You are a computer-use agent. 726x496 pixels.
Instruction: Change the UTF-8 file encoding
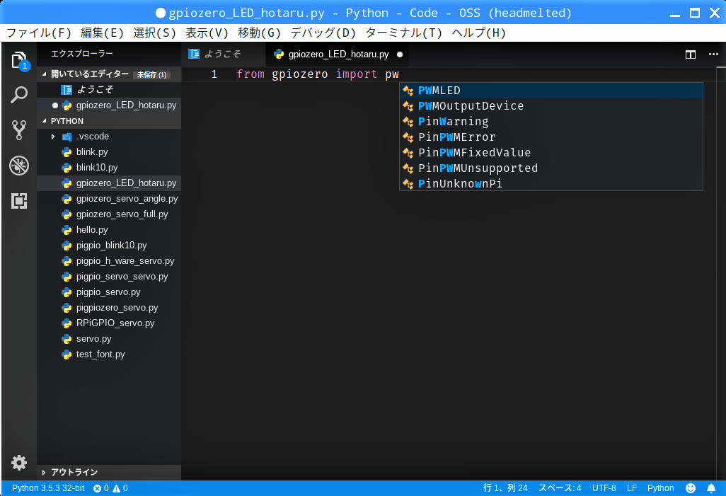[x=604, y=488]
